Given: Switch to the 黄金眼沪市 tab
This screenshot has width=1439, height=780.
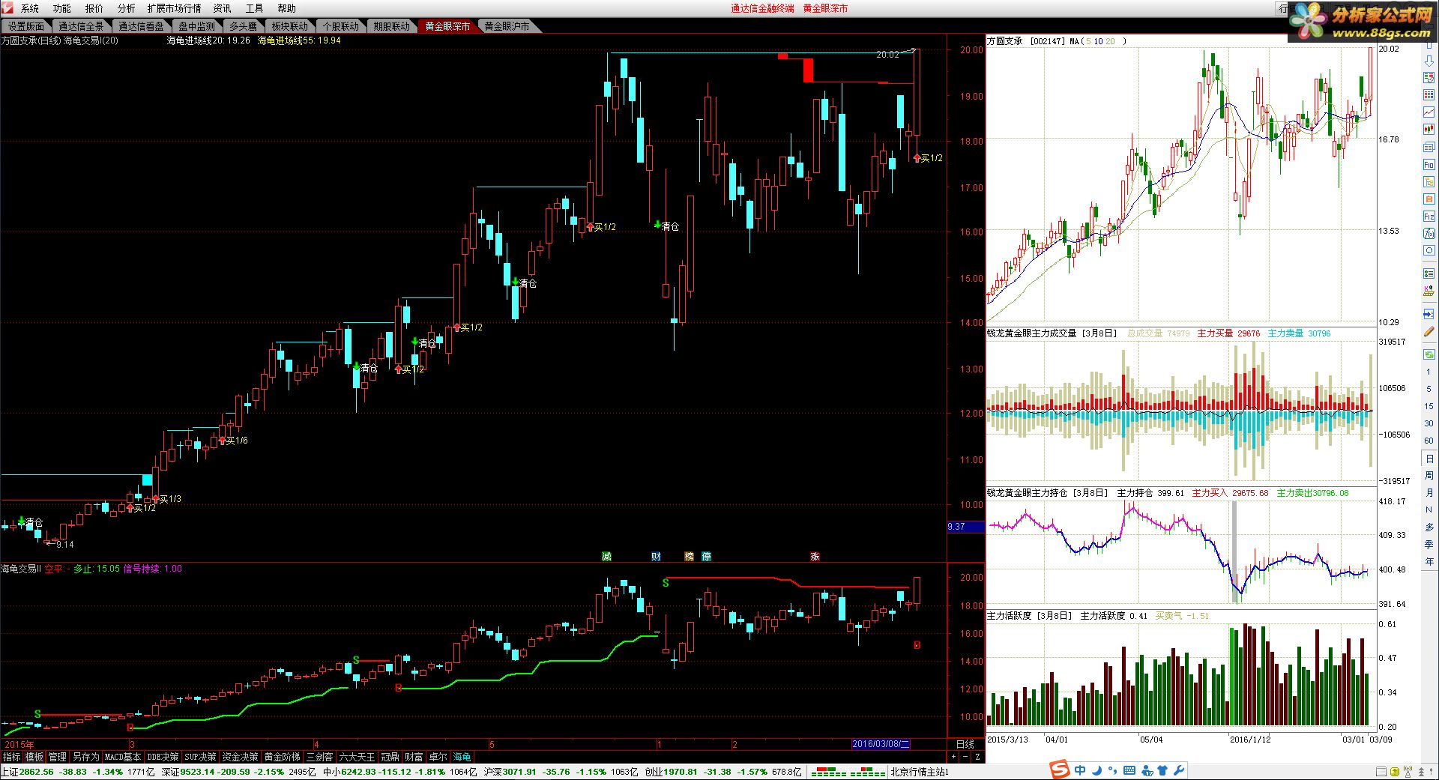Looking at the screenshot, I should click(x=507, y=26).
